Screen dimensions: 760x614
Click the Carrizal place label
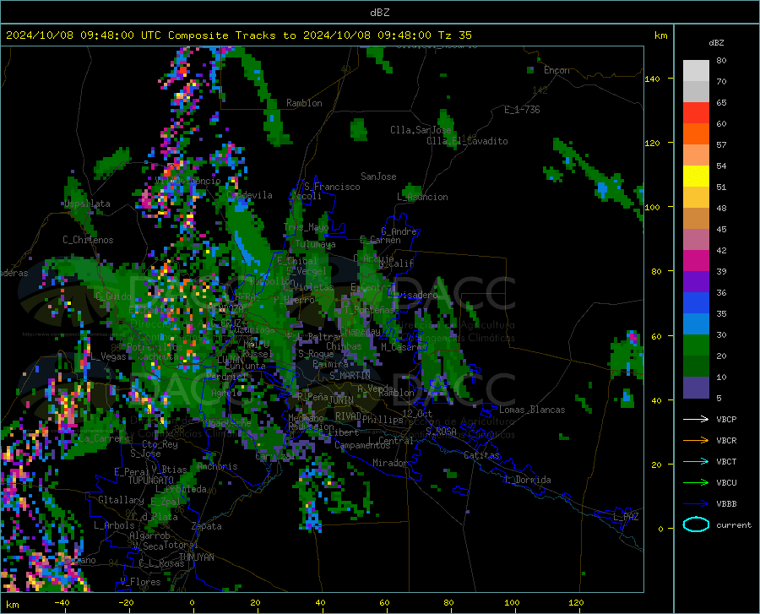(274, 456)
